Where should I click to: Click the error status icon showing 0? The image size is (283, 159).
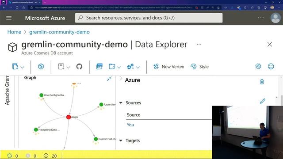pyautogui.click(x=28, y=155)
